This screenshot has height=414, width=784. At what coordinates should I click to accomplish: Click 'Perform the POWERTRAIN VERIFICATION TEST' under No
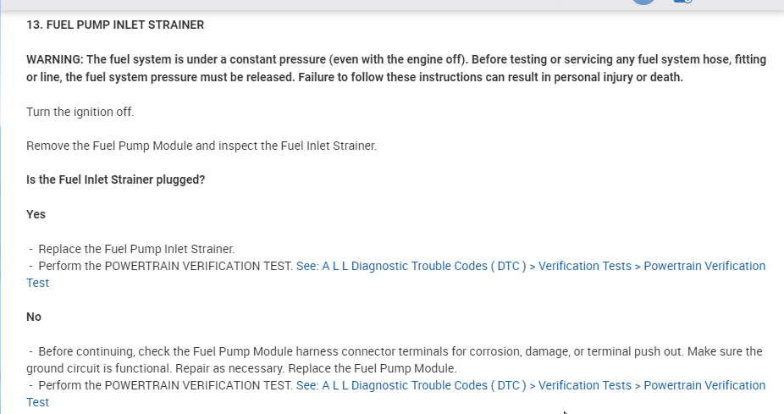[x=165, y=385]
